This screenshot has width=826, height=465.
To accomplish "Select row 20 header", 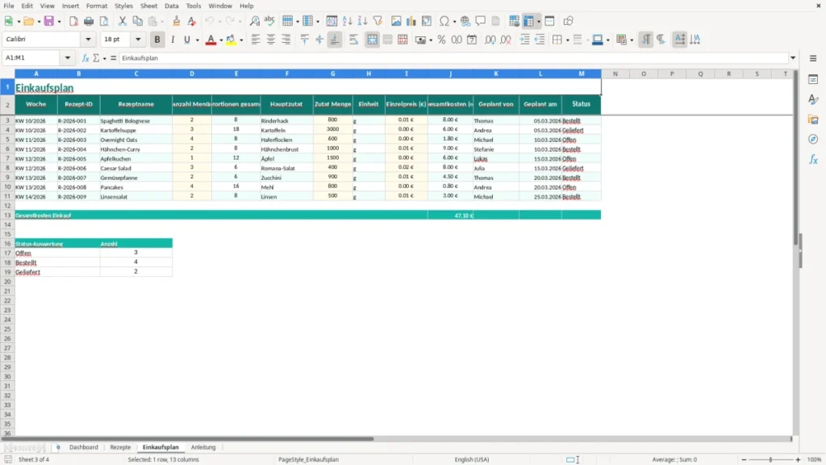I will [7, 282].
